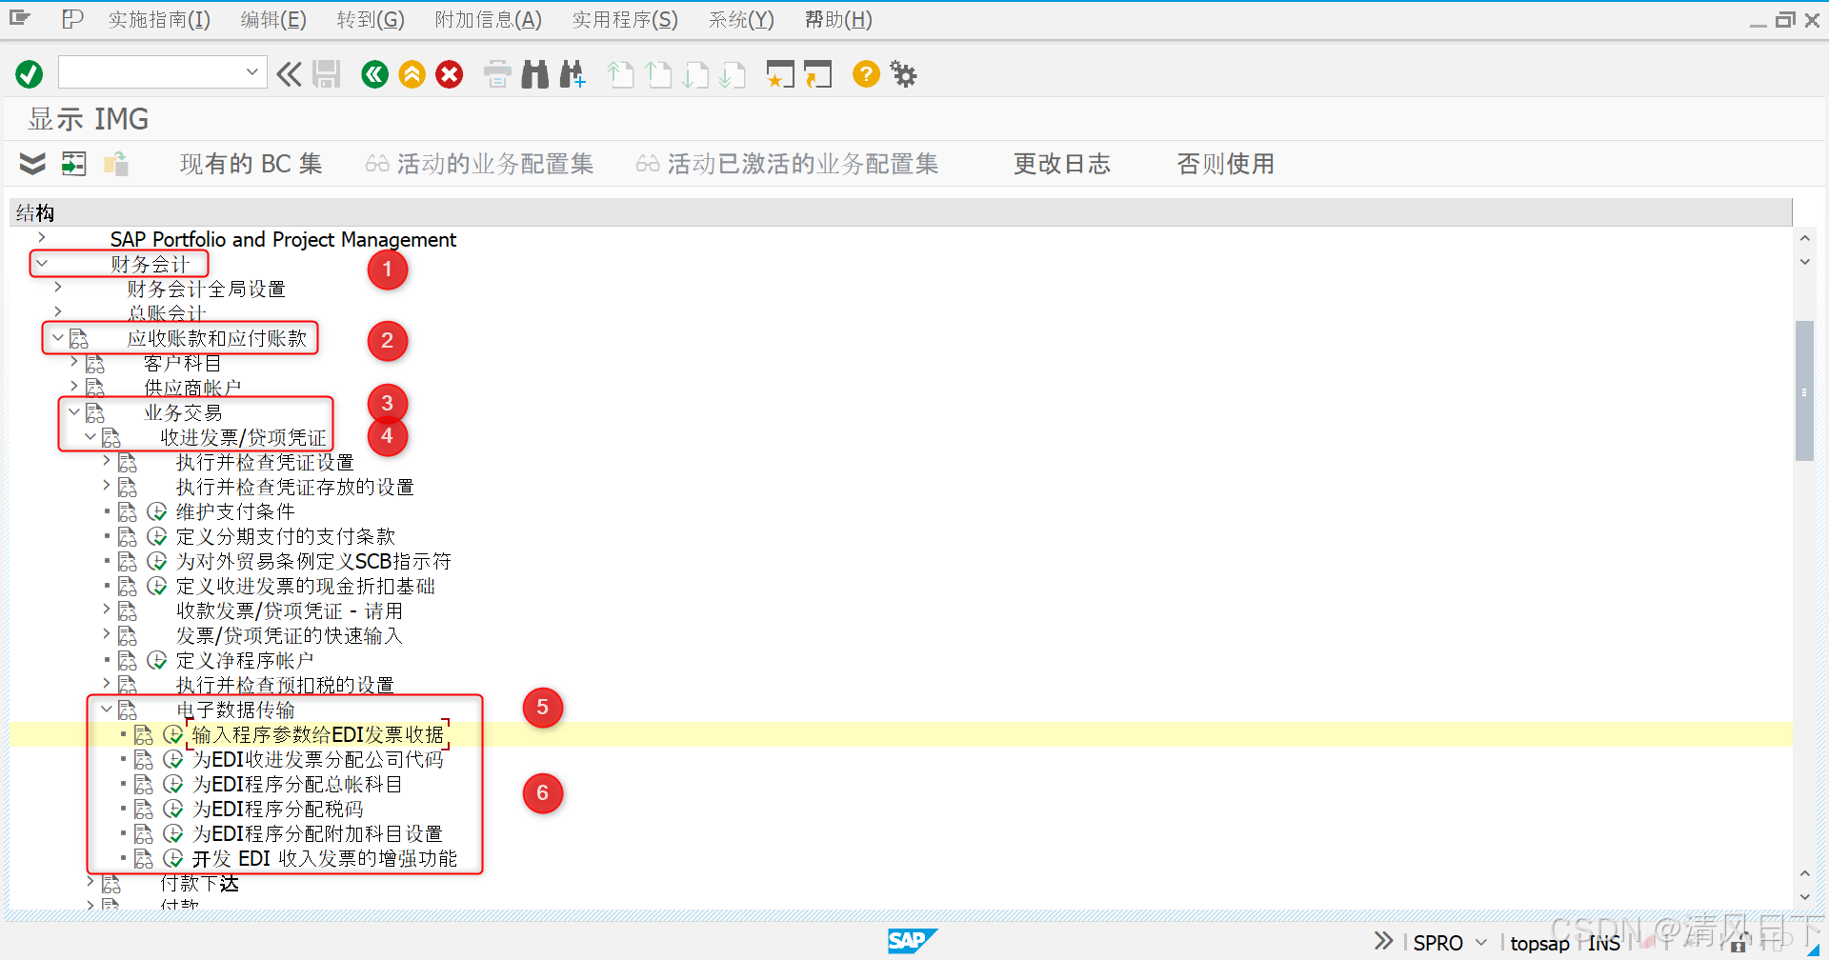This screenshot has width=1829, height=960.
Task: Click the Last Page icon
Action: click(x=733, y=74)
